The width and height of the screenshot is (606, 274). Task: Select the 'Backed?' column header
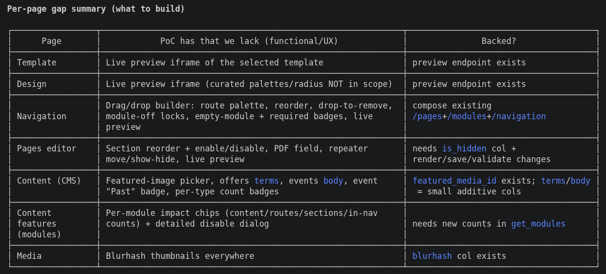498,41
